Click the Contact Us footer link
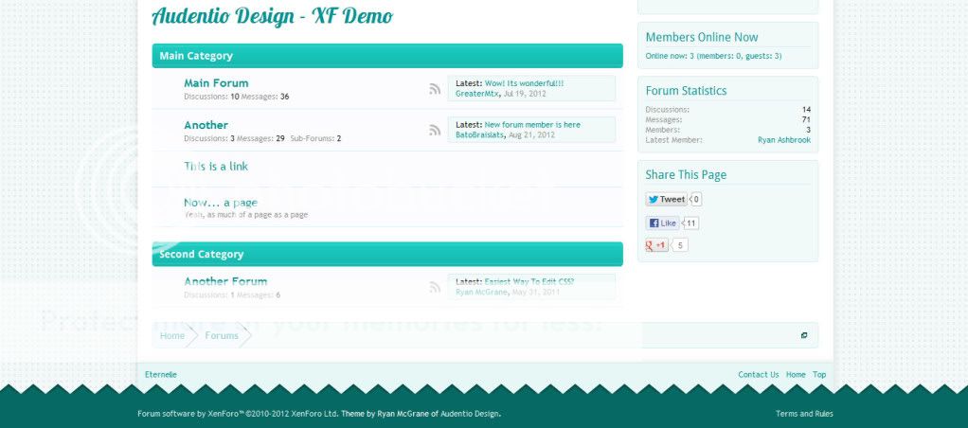968x428 pixels. click(x=758, y=375)
